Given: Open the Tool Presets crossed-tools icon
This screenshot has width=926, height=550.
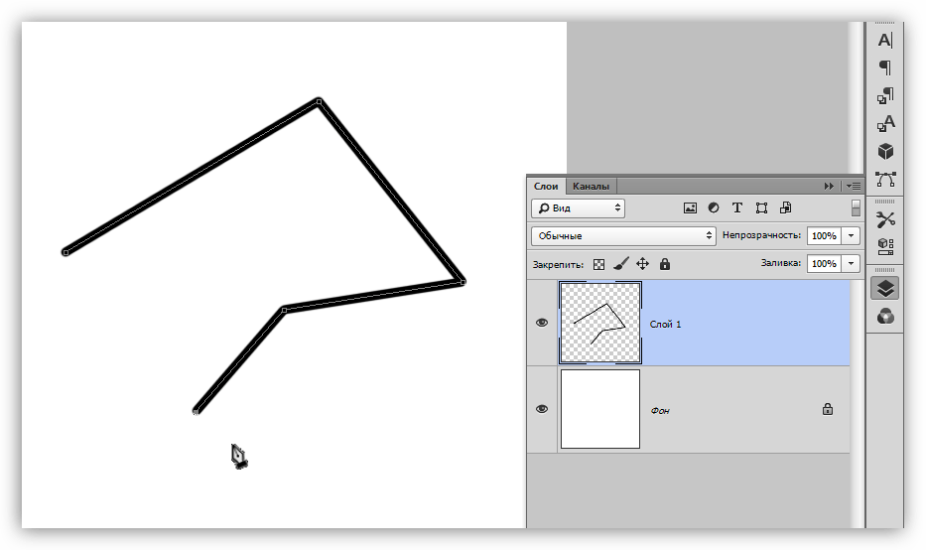Looking at the screenshot, I should coord(885,219).
